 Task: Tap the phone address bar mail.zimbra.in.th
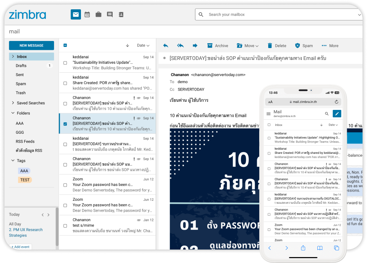click(x=303, y=102)
